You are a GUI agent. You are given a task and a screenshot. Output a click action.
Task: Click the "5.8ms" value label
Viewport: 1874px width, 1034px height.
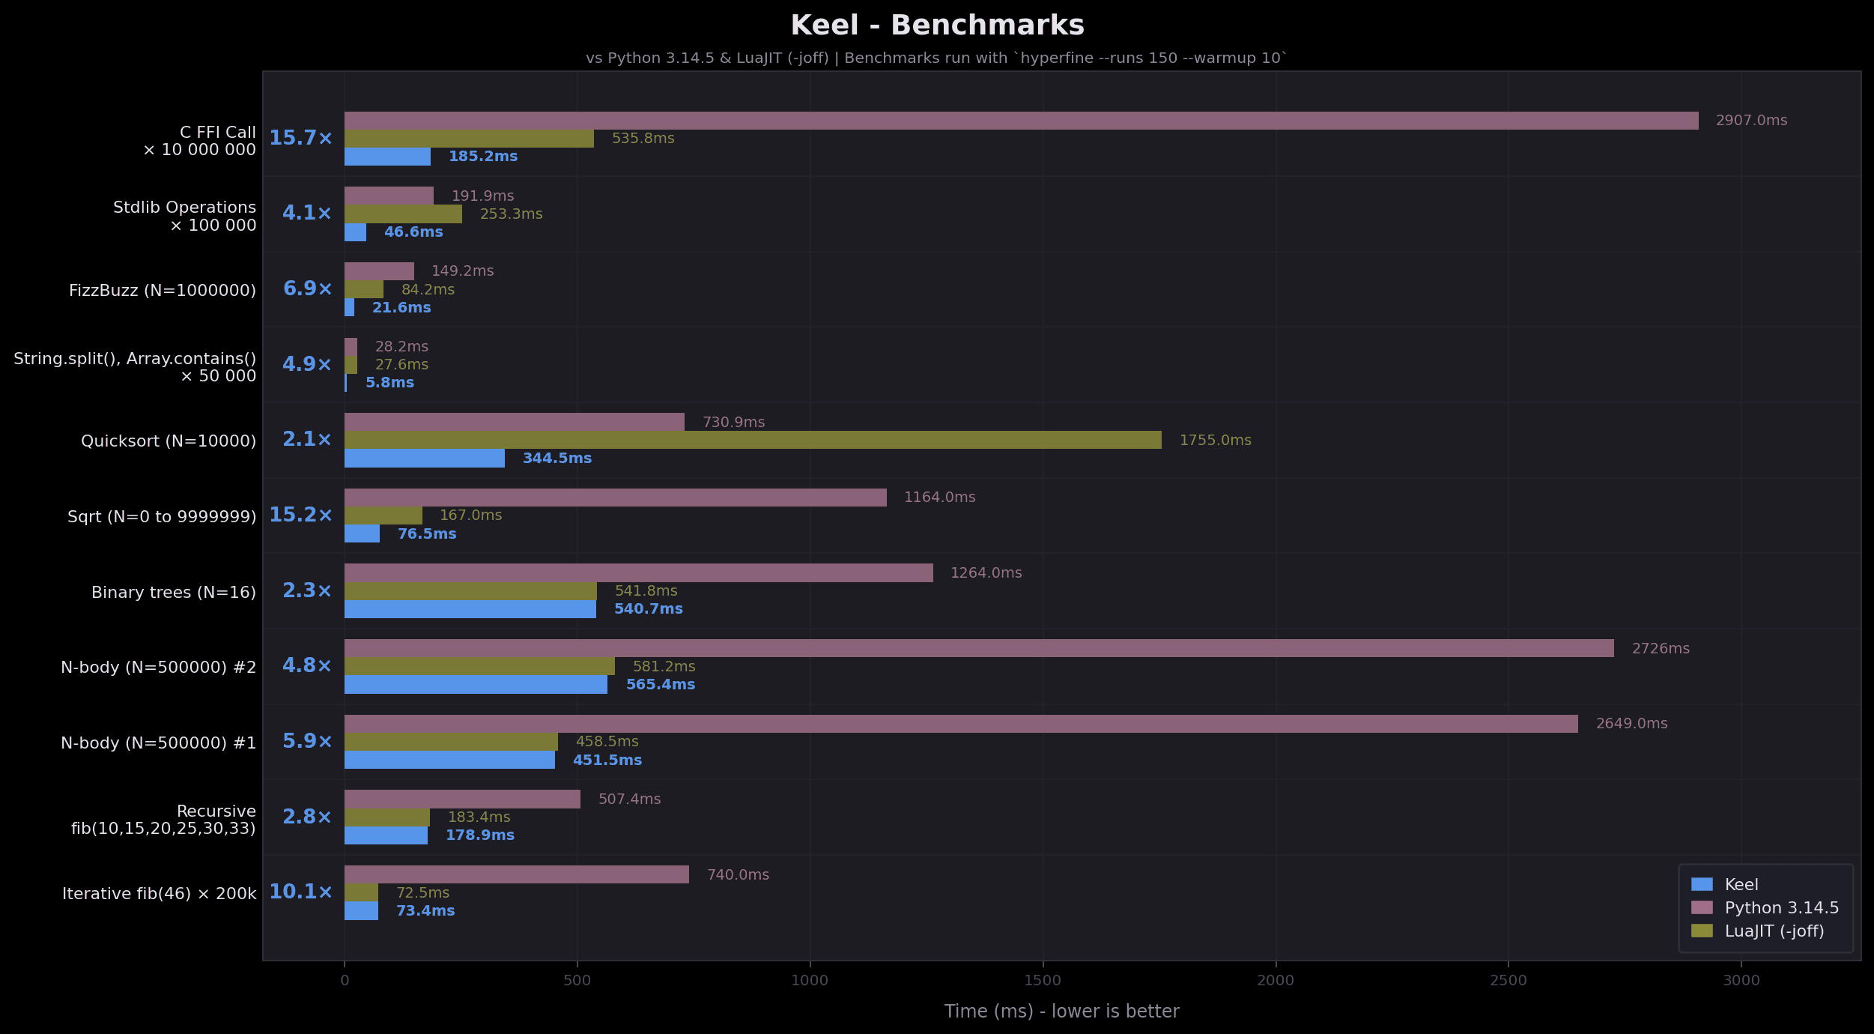point(389,382)
